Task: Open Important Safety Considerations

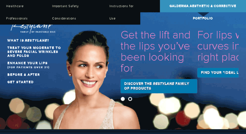Action: [65, 12]
